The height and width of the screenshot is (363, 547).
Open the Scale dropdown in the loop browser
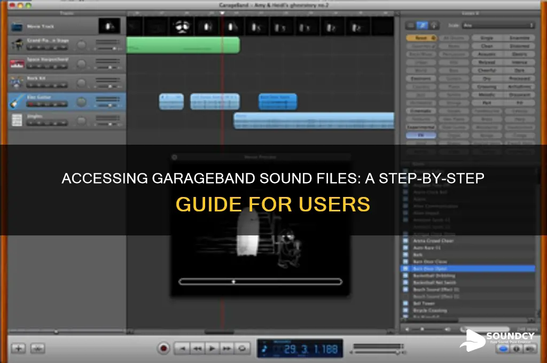click(x=498, y=26)
